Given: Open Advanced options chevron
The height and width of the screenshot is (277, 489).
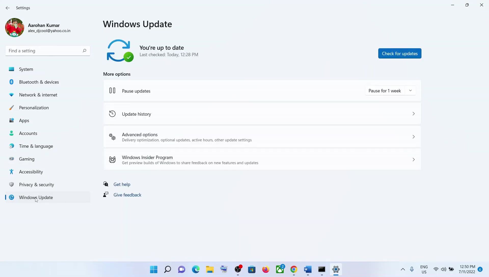Looking at the screenshot, I should (414, 137).
